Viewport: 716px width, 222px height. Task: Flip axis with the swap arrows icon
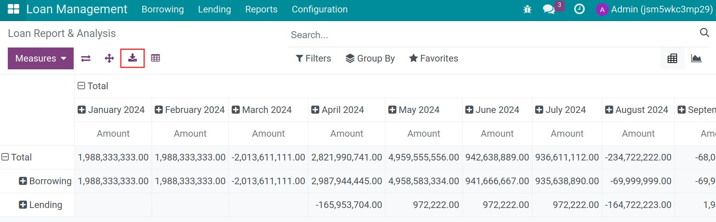[86, 58]
